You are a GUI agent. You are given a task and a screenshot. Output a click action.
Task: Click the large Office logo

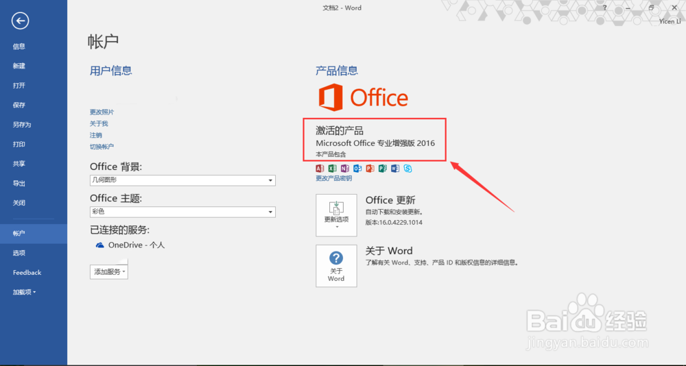point(363,97)
